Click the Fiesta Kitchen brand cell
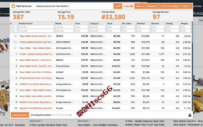Viewport: 203px width, 127px height. pos(62,66)
